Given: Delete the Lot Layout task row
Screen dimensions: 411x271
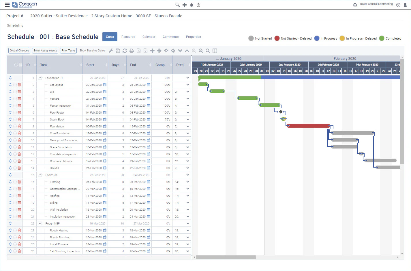Looking at the screenshot, I should click(x=19, y=85).
